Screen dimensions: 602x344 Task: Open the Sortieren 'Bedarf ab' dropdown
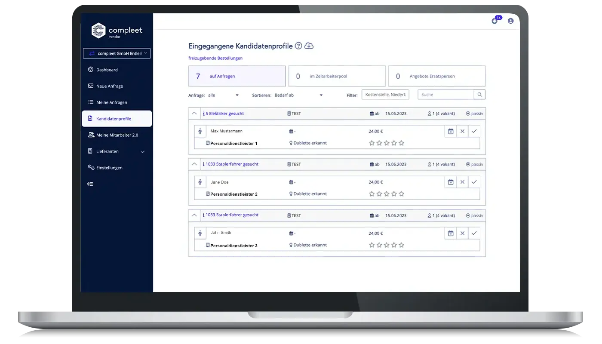pyautogui.click(x=298, y=95)
